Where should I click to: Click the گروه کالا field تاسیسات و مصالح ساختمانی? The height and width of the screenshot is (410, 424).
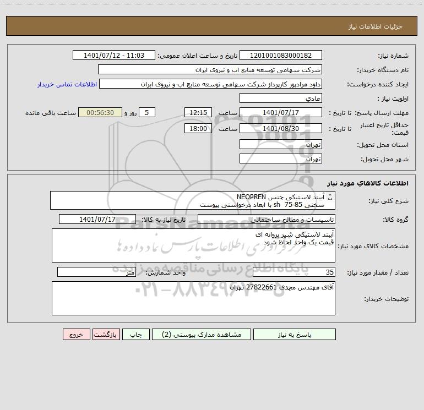coord(267,219)
